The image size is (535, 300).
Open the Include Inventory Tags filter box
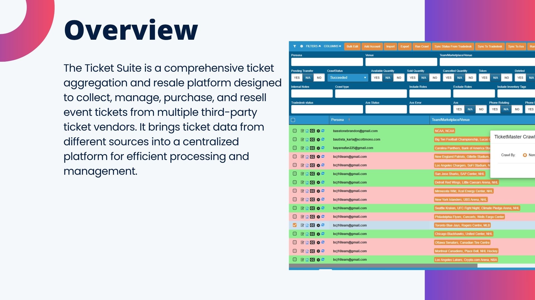[x=516, y=94]
